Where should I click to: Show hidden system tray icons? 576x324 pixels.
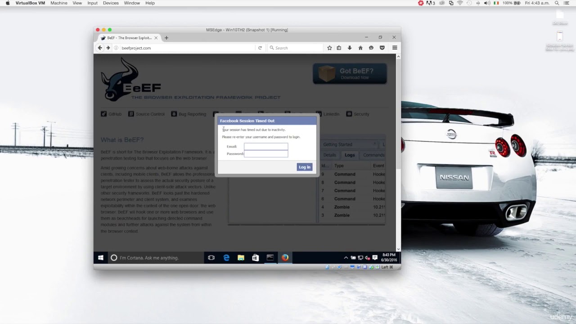coord(346,258)
